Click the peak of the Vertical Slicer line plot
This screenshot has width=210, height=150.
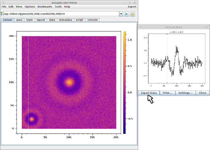[x=176, y=46]
